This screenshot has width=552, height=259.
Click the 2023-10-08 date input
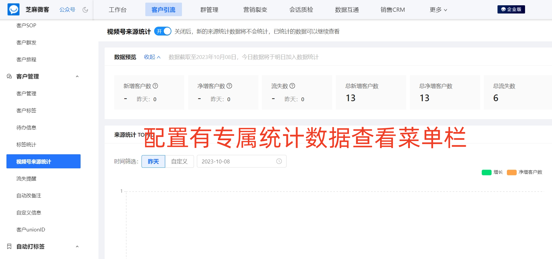(241, 161)
